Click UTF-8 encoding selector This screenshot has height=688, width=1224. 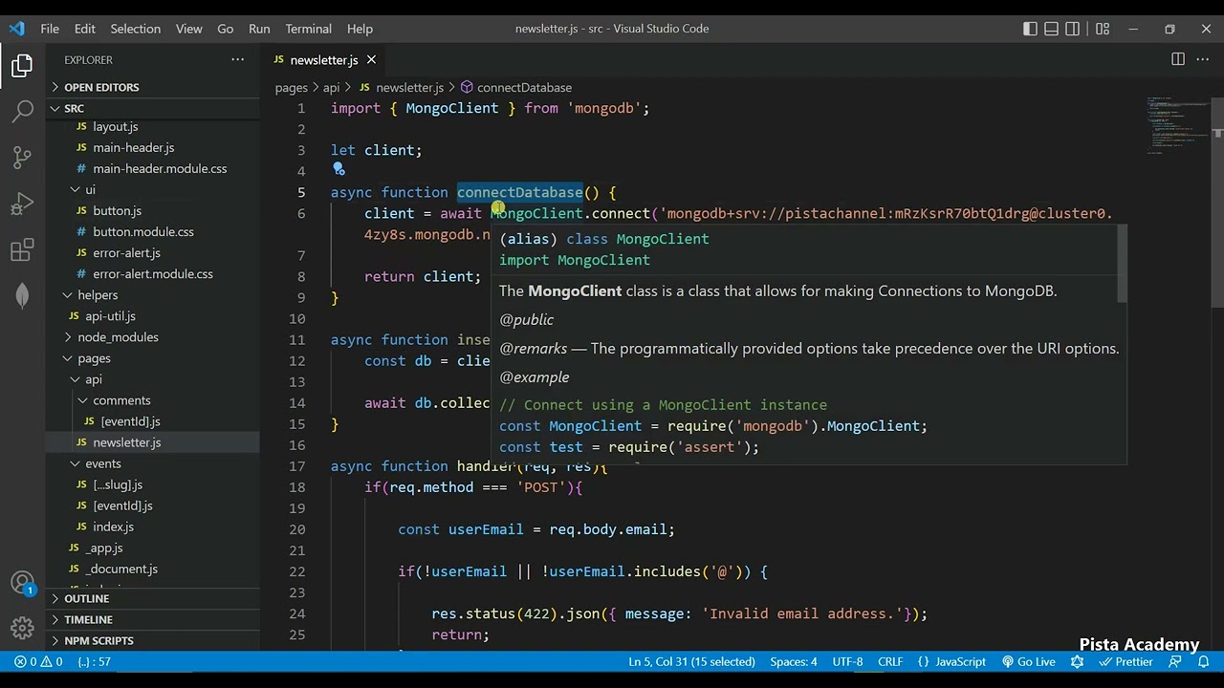pyautogui.click(x=847, y=661)
